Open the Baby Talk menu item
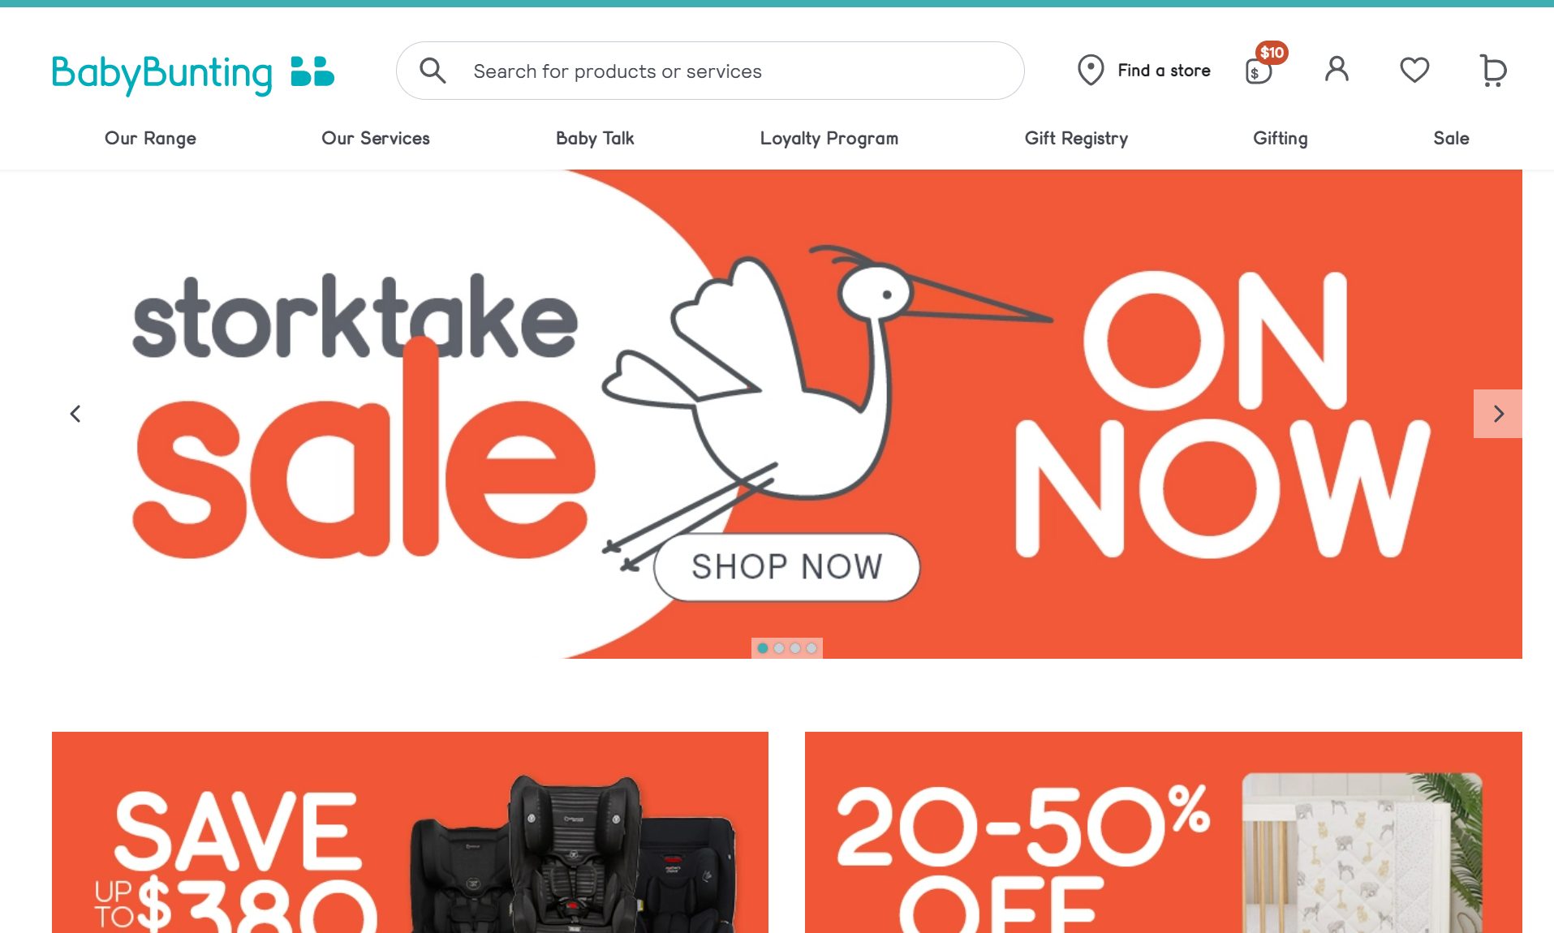This screenshot has width=1554, height=933. click(x=595, y=139)
